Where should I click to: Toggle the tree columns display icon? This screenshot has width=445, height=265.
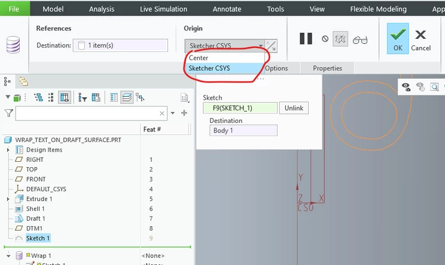[65, 97]
